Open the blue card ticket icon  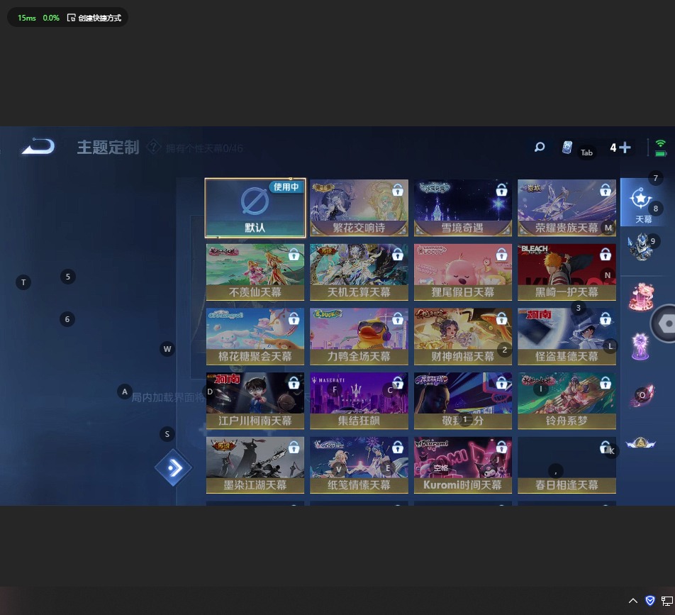(567, 148)
